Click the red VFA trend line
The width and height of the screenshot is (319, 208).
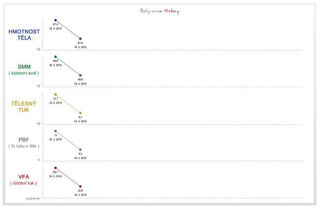68,177
